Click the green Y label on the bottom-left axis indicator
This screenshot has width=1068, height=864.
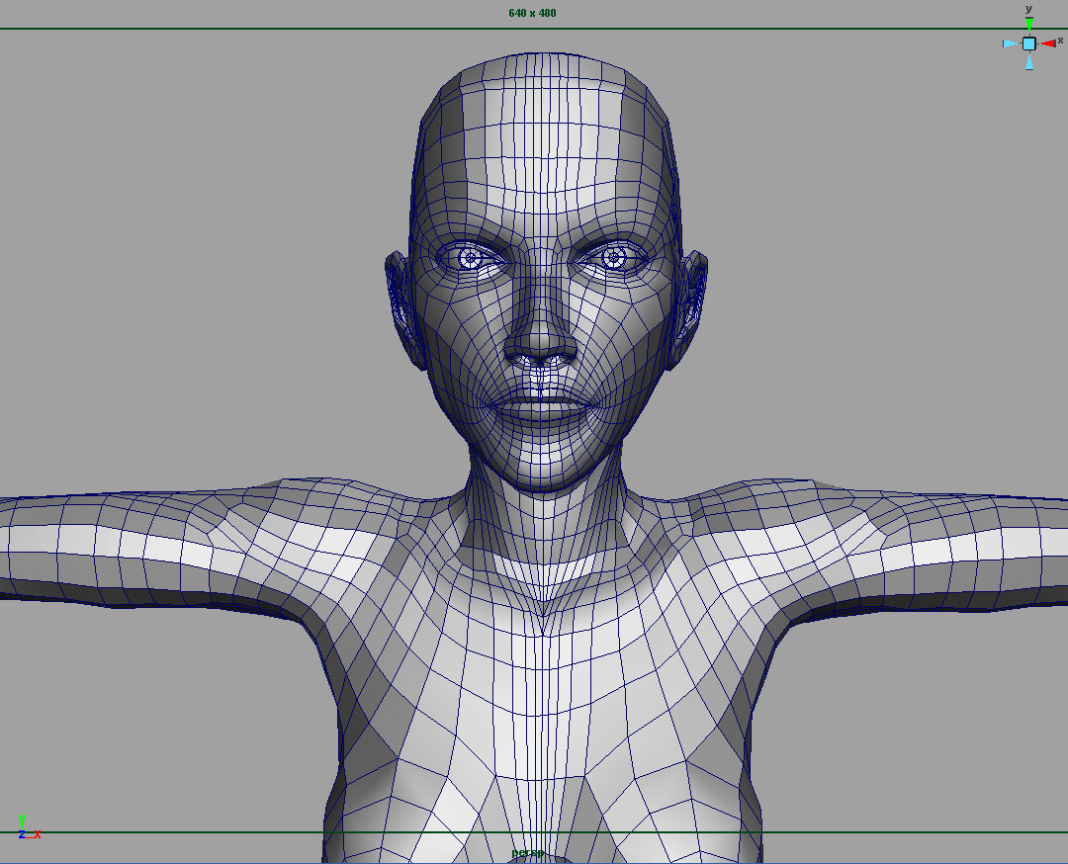(22, 819)
